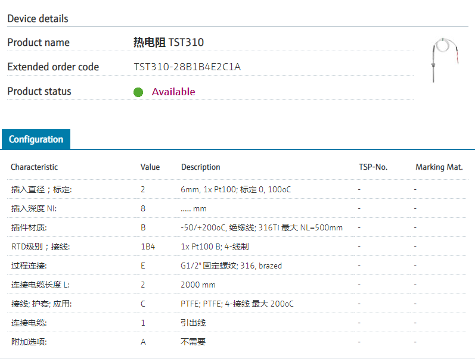Click the Description column header

(200, 167)
